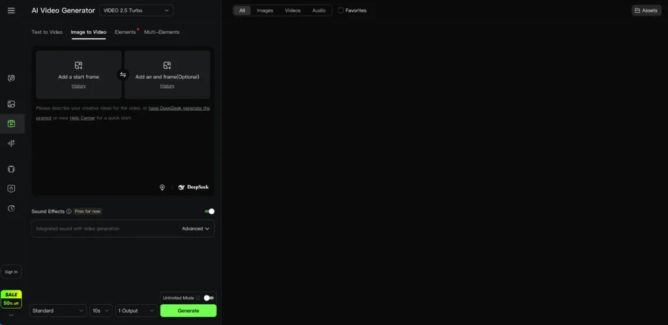This screenshot has height=325, width=668.
Task: Click the Add a start frame upload icon
Action: pos(78,65)
